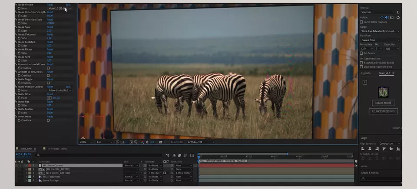Click the align left icon
Viewport: 417px width, 189px height.
tap(363, 149)
